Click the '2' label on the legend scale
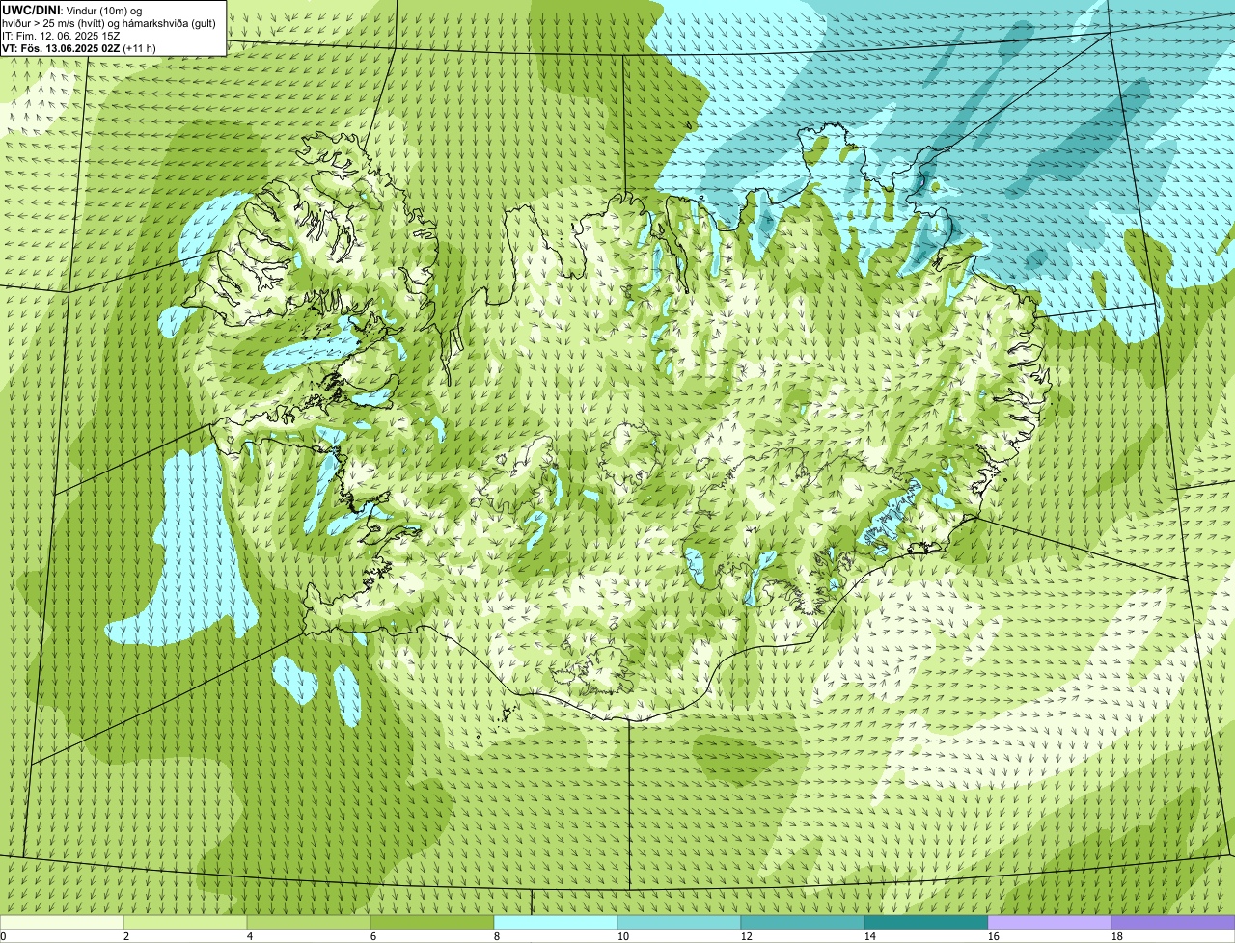This screenshot has width=1235, height=943. pyautogui.click(x=126, y=936)
